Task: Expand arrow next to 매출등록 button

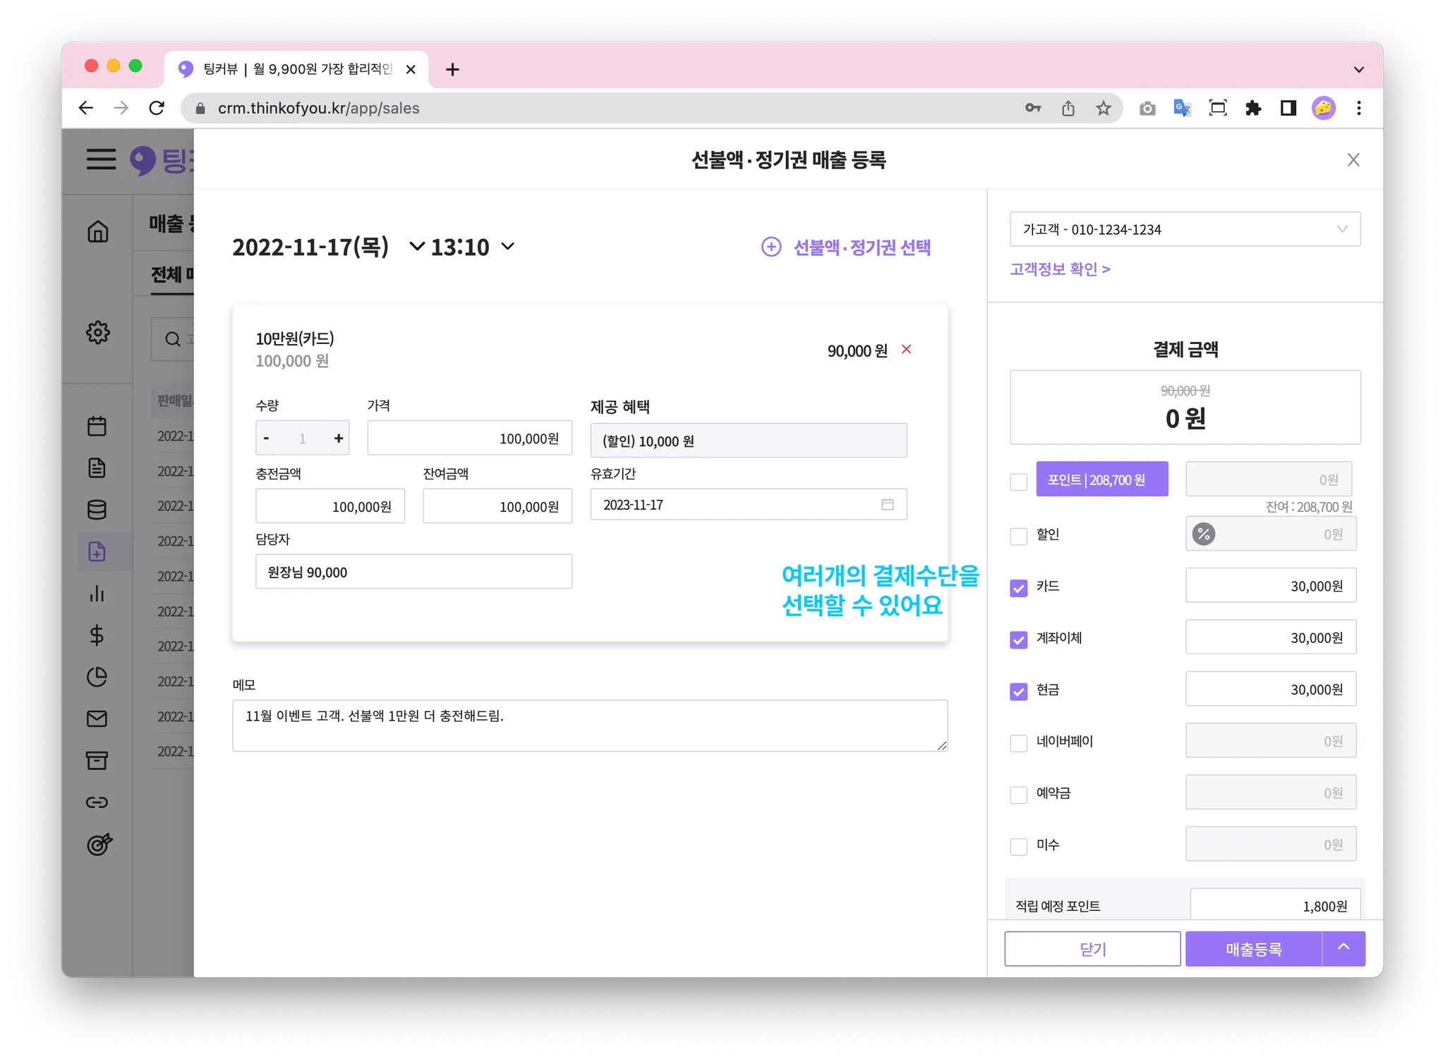Action: point(1343,948)
